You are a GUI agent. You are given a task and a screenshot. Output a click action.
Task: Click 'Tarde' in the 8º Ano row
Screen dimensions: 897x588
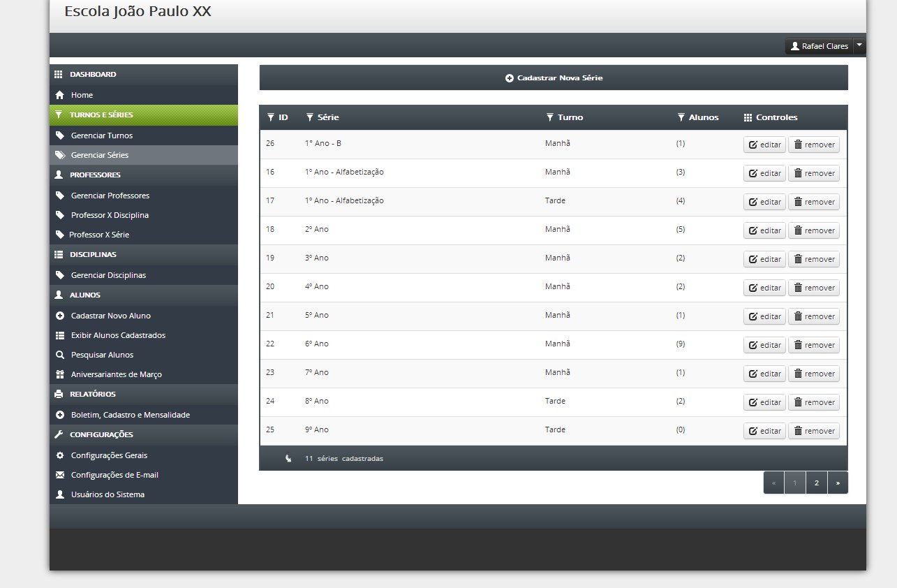tap(555, 401)
